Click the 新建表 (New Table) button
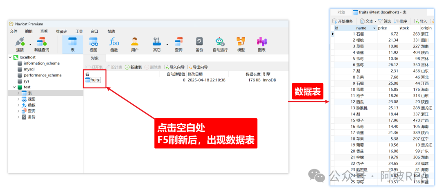The image size is (442, 194). tap(133, 67)
